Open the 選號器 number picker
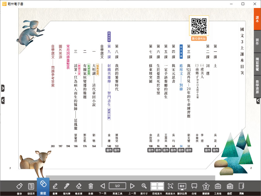 pos(206,186)
